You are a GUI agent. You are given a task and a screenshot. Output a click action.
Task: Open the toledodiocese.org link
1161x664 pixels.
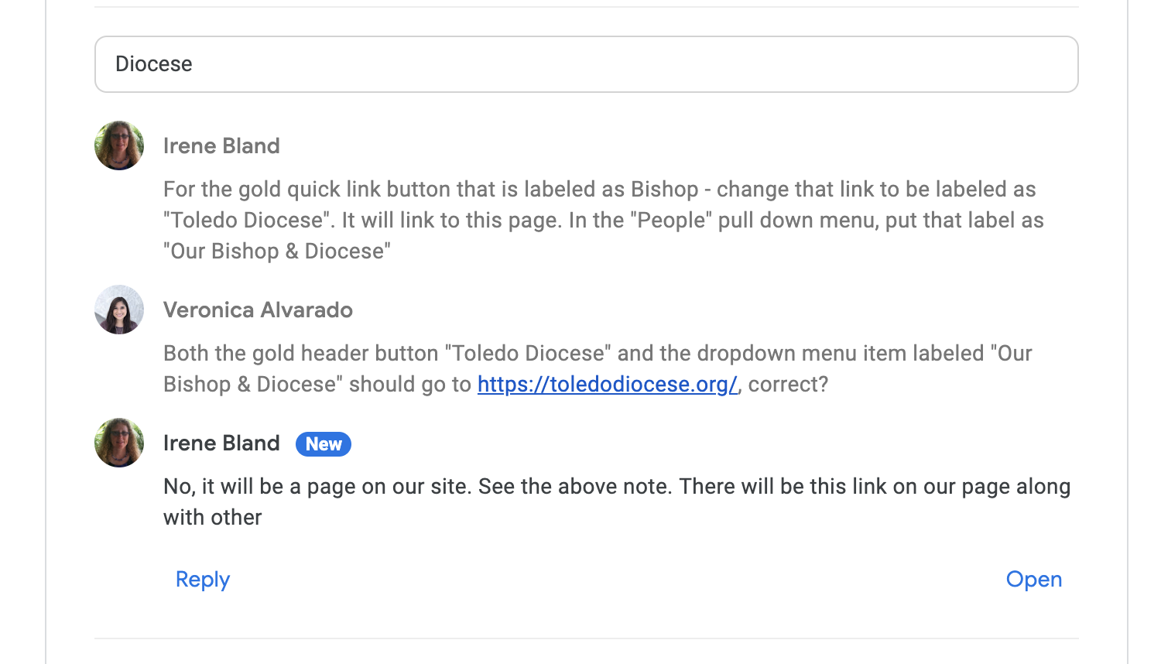pos(607,385)
